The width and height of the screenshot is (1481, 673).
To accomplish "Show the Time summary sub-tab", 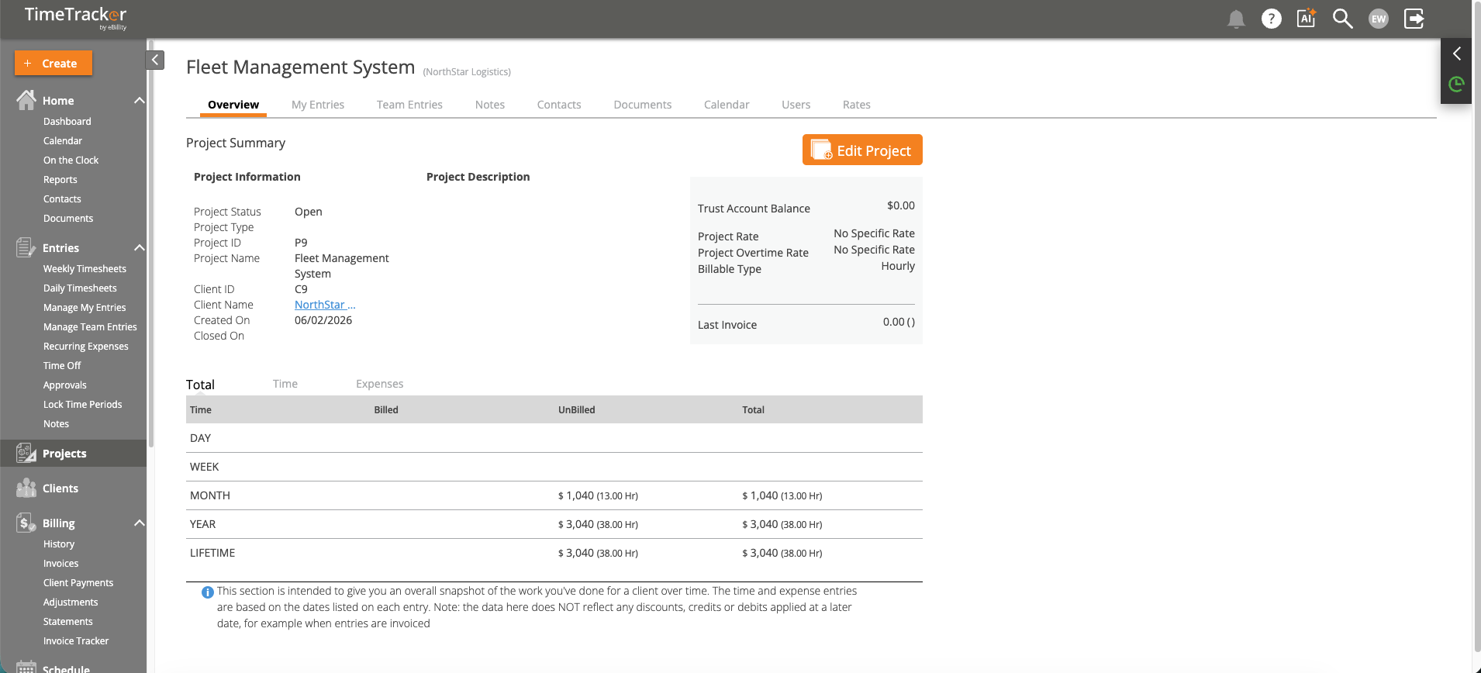I will [x=285, y=384].
